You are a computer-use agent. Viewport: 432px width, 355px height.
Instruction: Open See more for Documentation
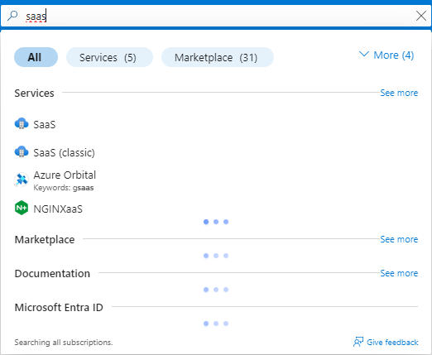[x=399, y=273]
